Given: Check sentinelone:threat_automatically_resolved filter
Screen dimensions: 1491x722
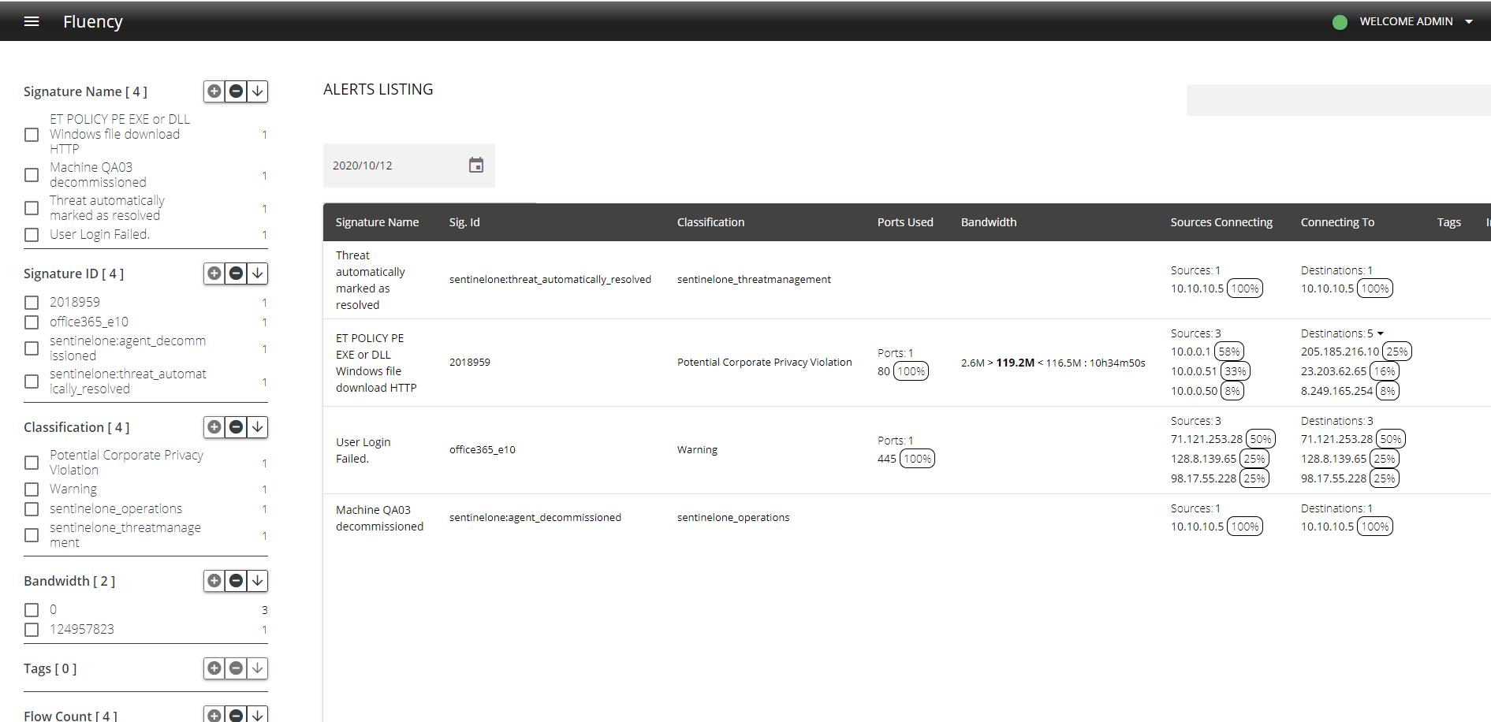Looking at the screenshot, I should tap(32, 381).
